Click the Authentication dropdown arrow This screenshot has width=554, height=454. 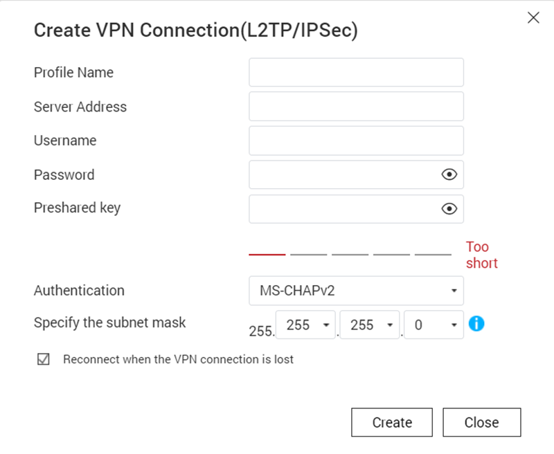(x=454, y=291)
